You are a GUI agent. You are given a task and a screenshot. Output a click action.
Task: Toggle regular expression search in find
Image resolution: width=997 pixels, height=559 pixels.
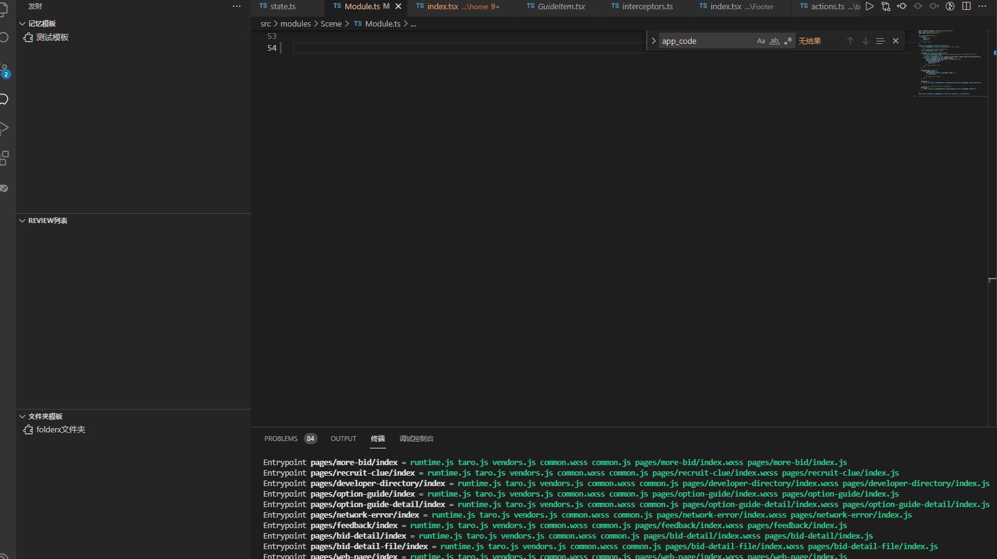click(788, 41)
